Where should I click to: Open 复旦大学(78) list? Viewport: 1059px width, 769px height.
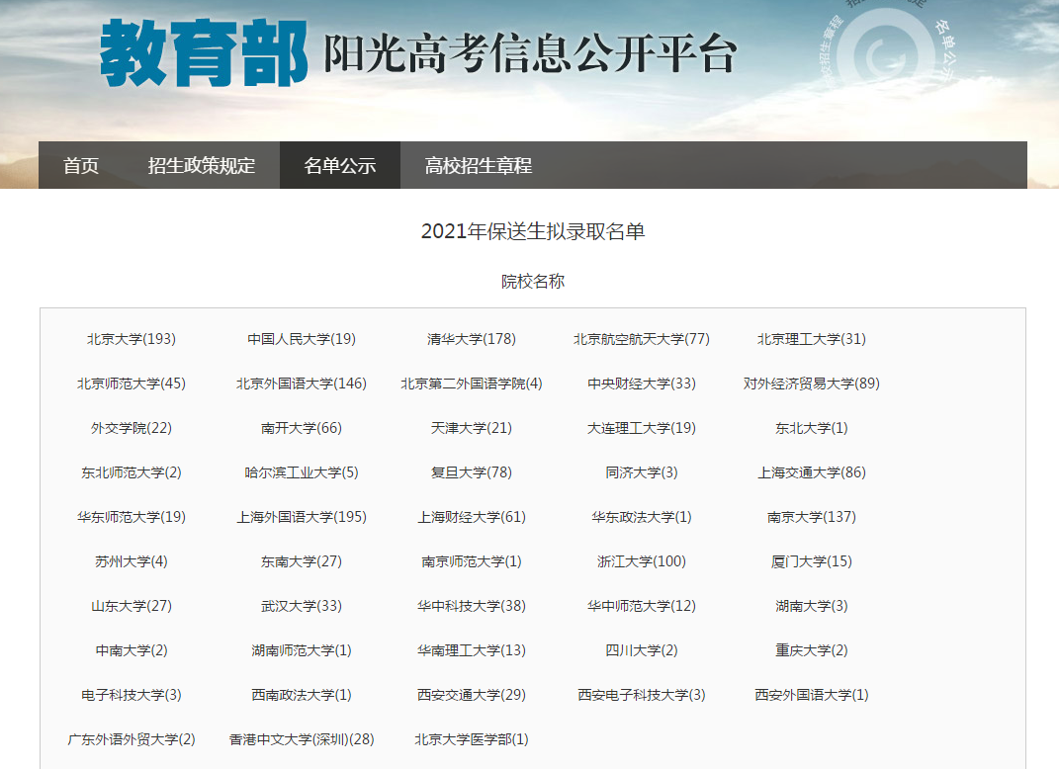point(472,472)
